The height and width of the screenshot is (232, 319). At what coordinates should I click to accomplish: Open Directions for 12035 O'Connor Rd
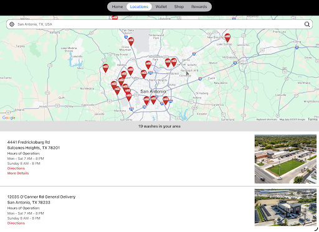(16, 223)
